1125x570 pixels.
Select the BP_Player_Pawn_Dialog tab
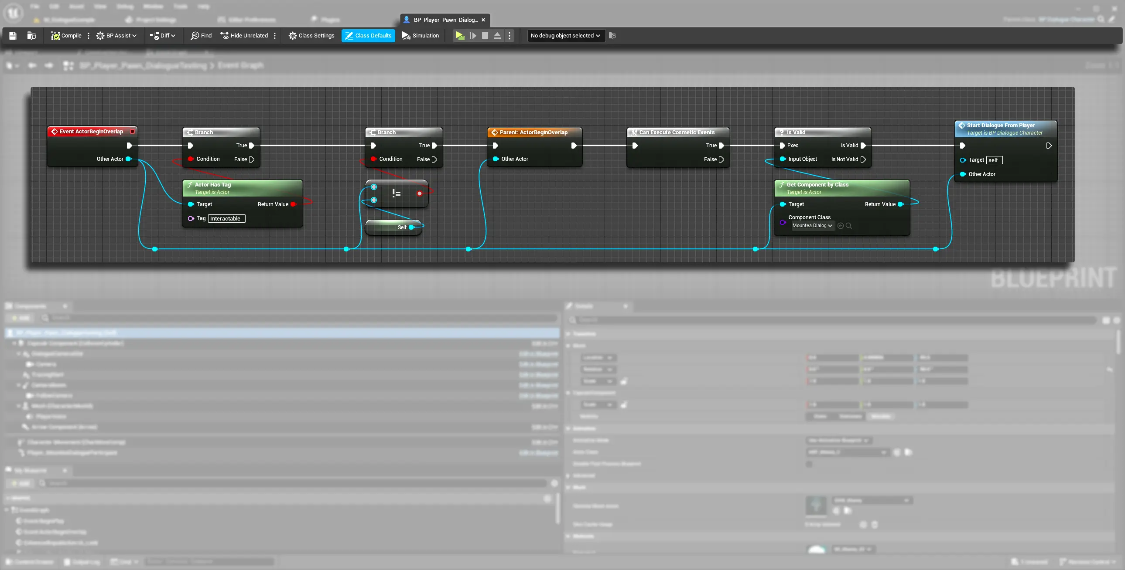[445, 20]
